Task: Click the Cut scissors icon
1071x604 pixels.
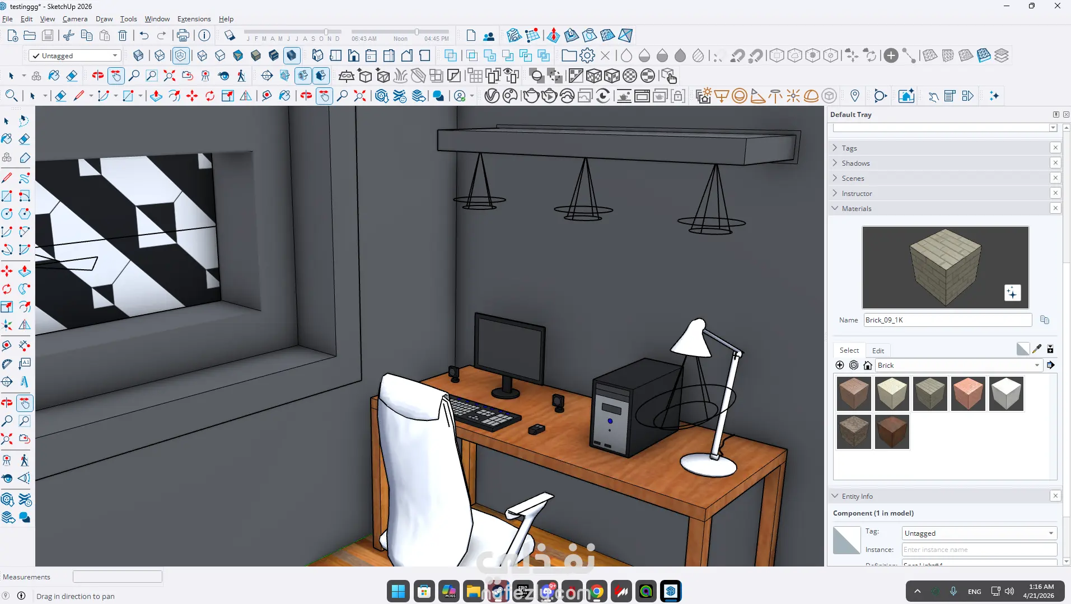Action: coord(69,36)
